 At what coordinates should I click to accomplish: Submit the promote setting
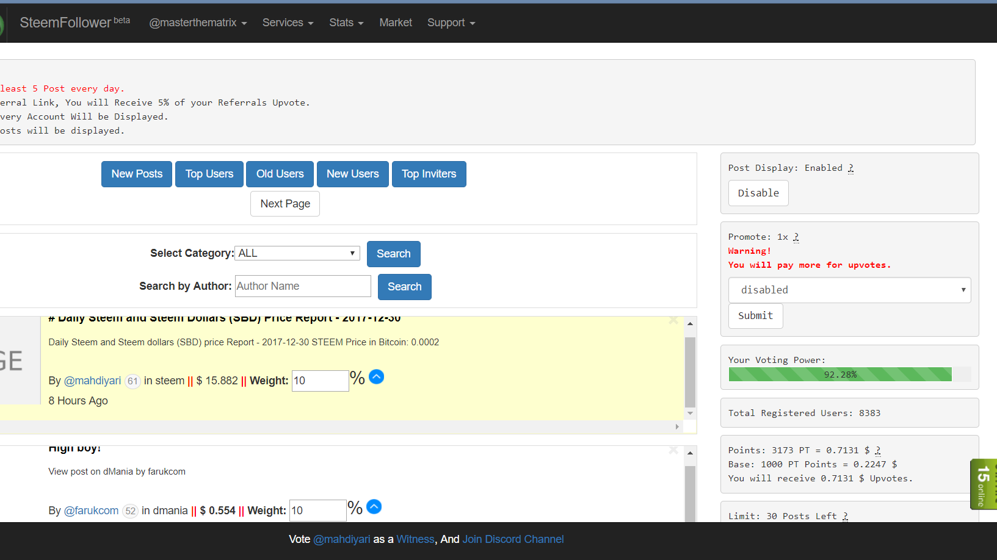point(755,315)
